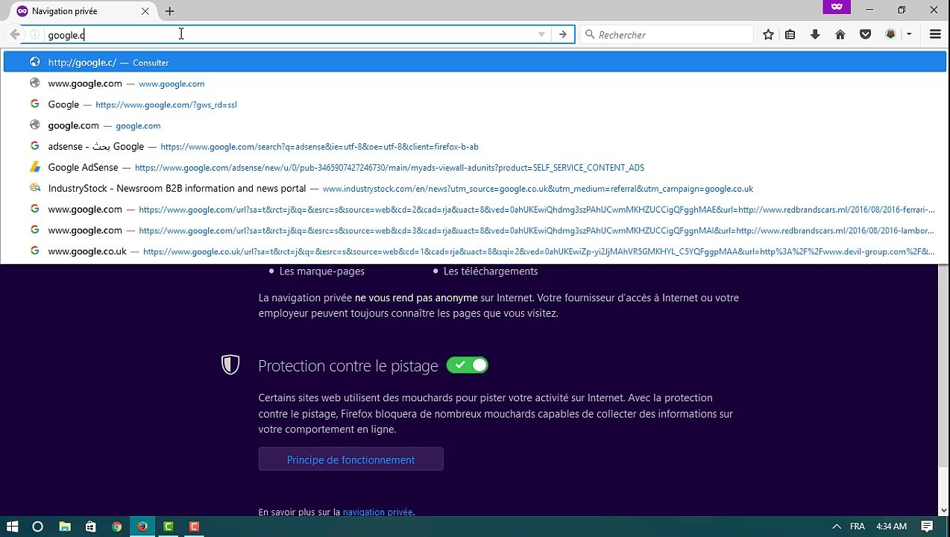Image resolution: width=950 pixels, height=537 pixels.
Task: Open the Firefox hamburger menu
Action: click(x=935, y=34)
